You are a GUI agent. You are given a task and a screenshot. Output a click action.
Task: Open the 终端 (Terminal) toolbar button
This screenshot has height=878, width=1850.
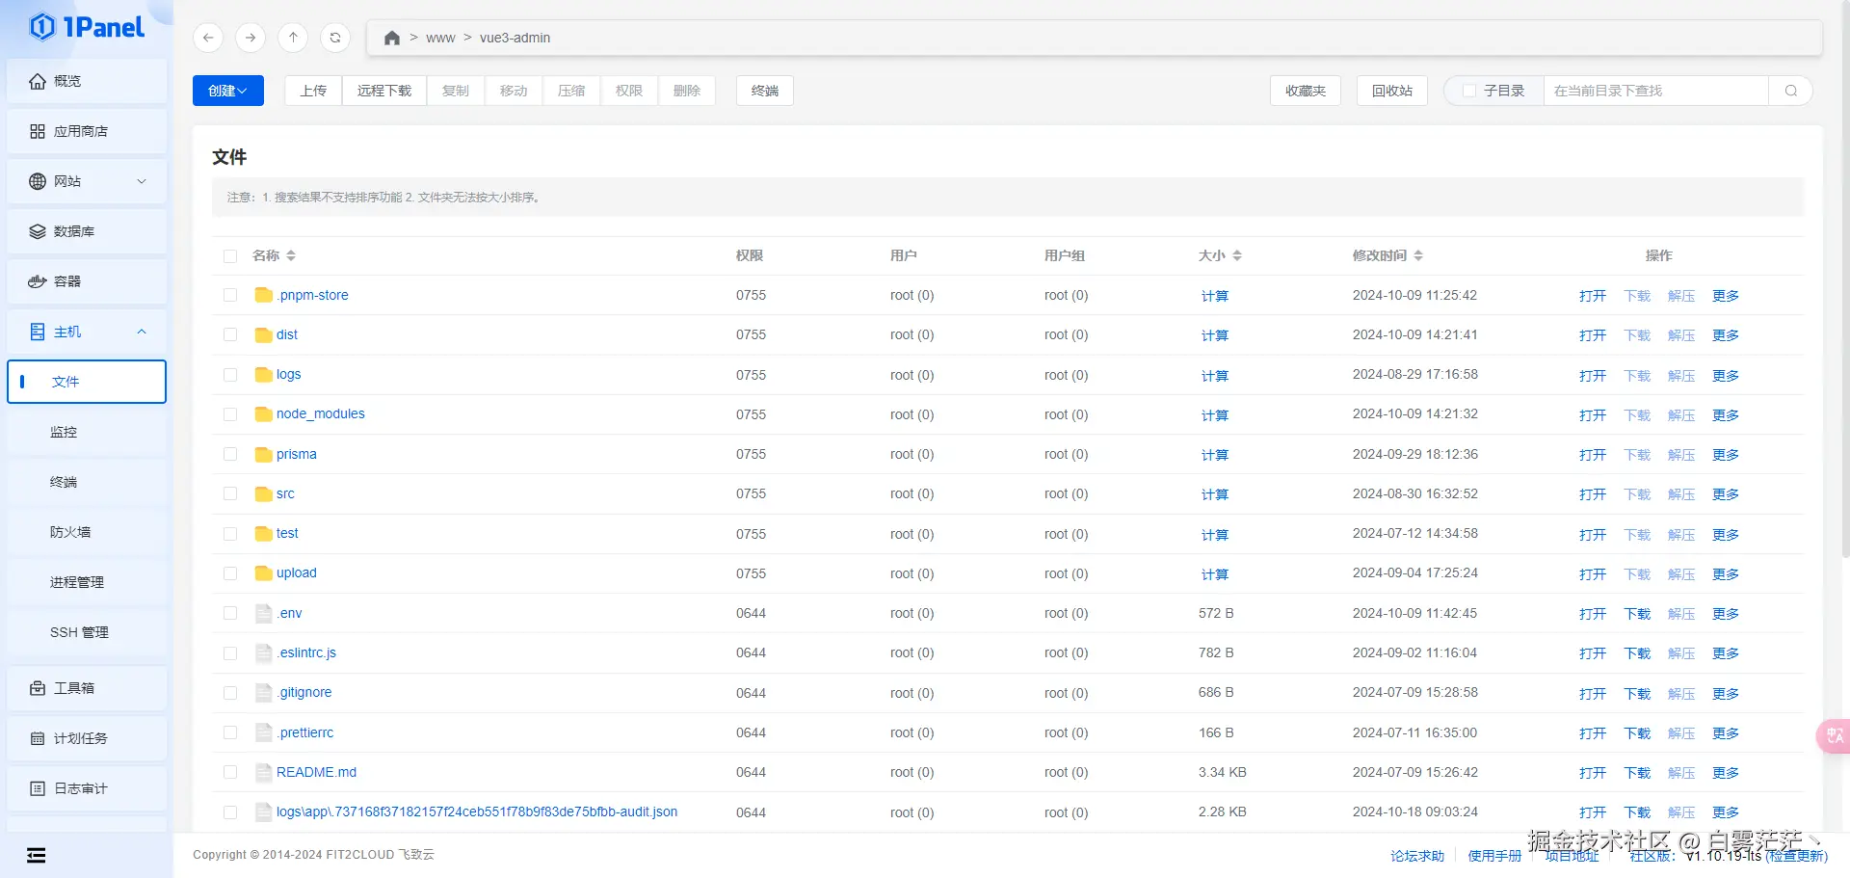pyautogui.click(x=765, y=91)
